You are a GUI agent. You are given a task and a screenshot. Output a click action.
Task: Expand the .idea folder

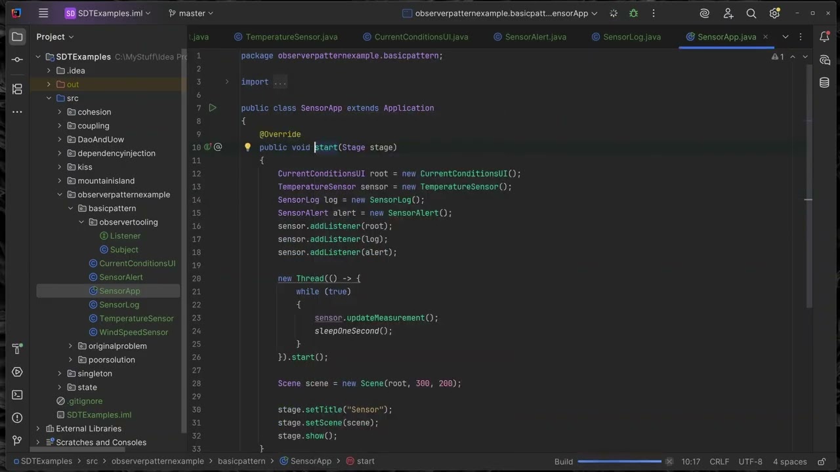(49, 71)
